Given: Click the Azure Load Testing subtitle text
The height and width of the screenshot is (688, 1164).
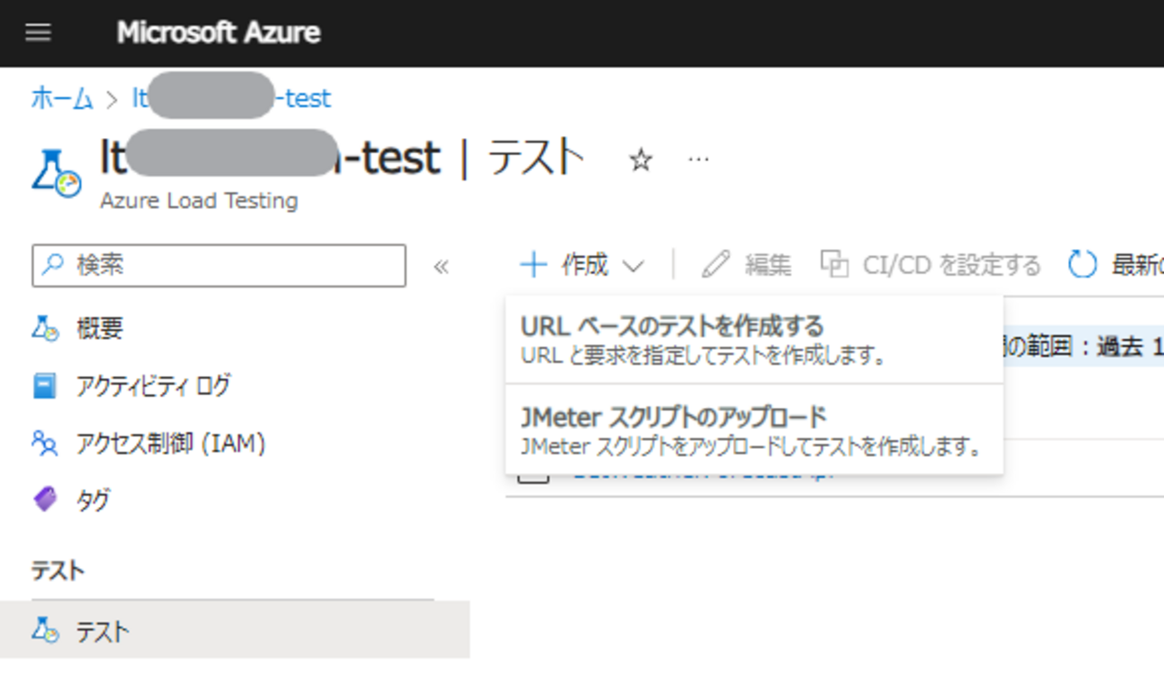Looking at the screenshot, I should pos(199,201).
